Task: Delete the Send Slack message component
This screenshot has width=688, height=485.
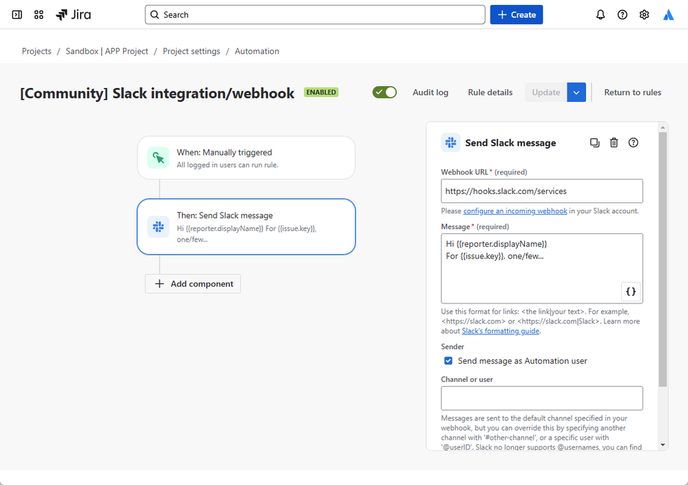Action: click(614, 142)
